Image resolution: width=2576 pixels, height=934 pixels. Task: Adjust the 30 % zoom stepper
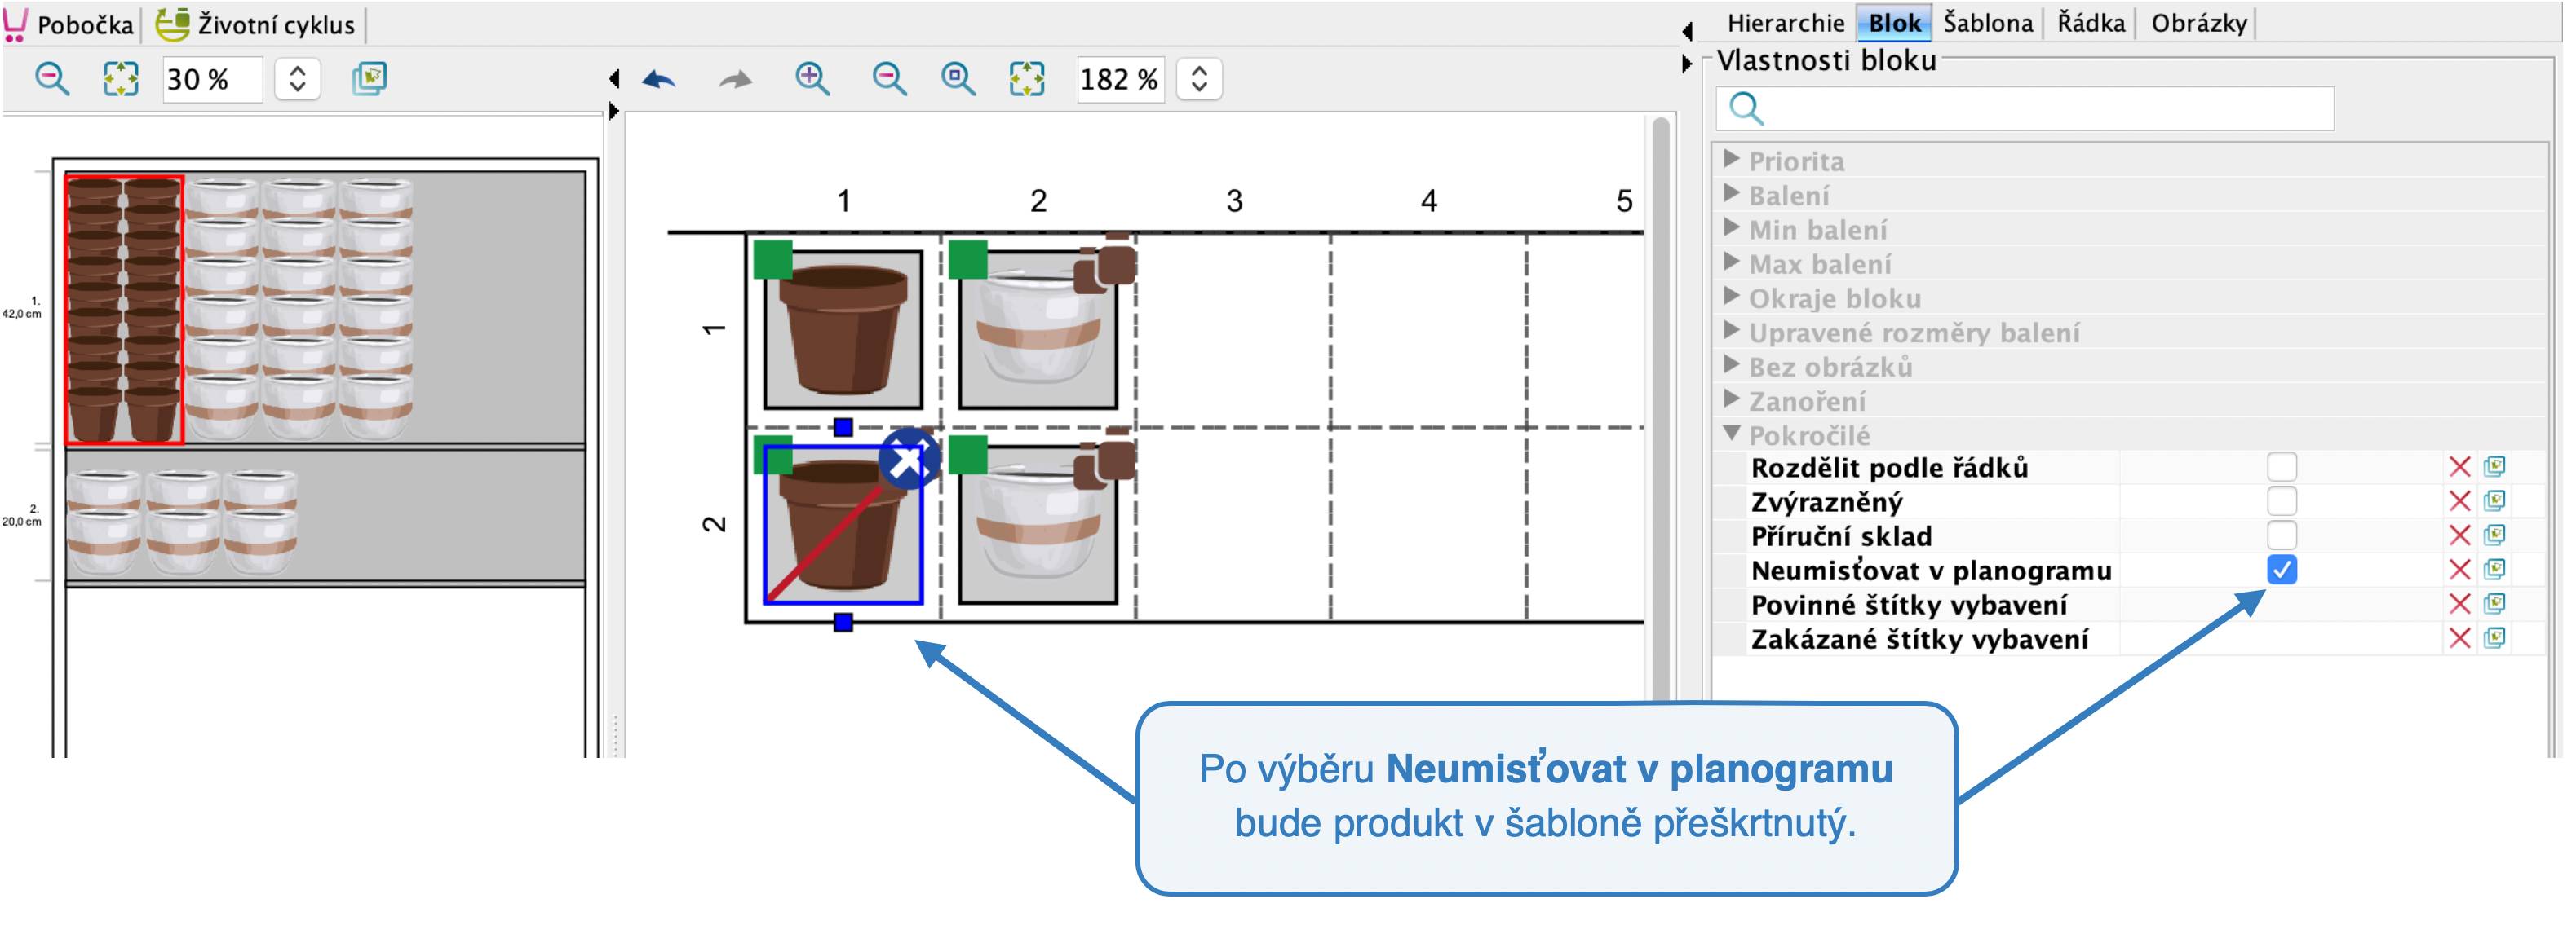(x=297, y=79)
